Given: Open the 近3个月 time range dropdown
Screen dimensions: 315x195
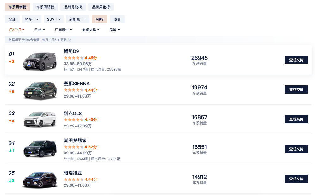Looking at the screenshot, I should (16, 30).
